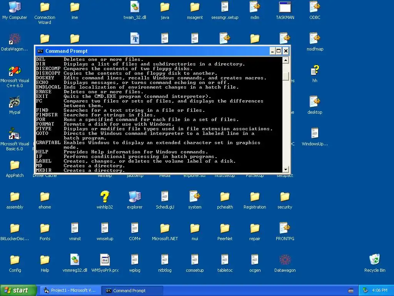Click the system tray clock showing 4:06 PM
Screen dimensions: 394x296
[x=380, y=291]
